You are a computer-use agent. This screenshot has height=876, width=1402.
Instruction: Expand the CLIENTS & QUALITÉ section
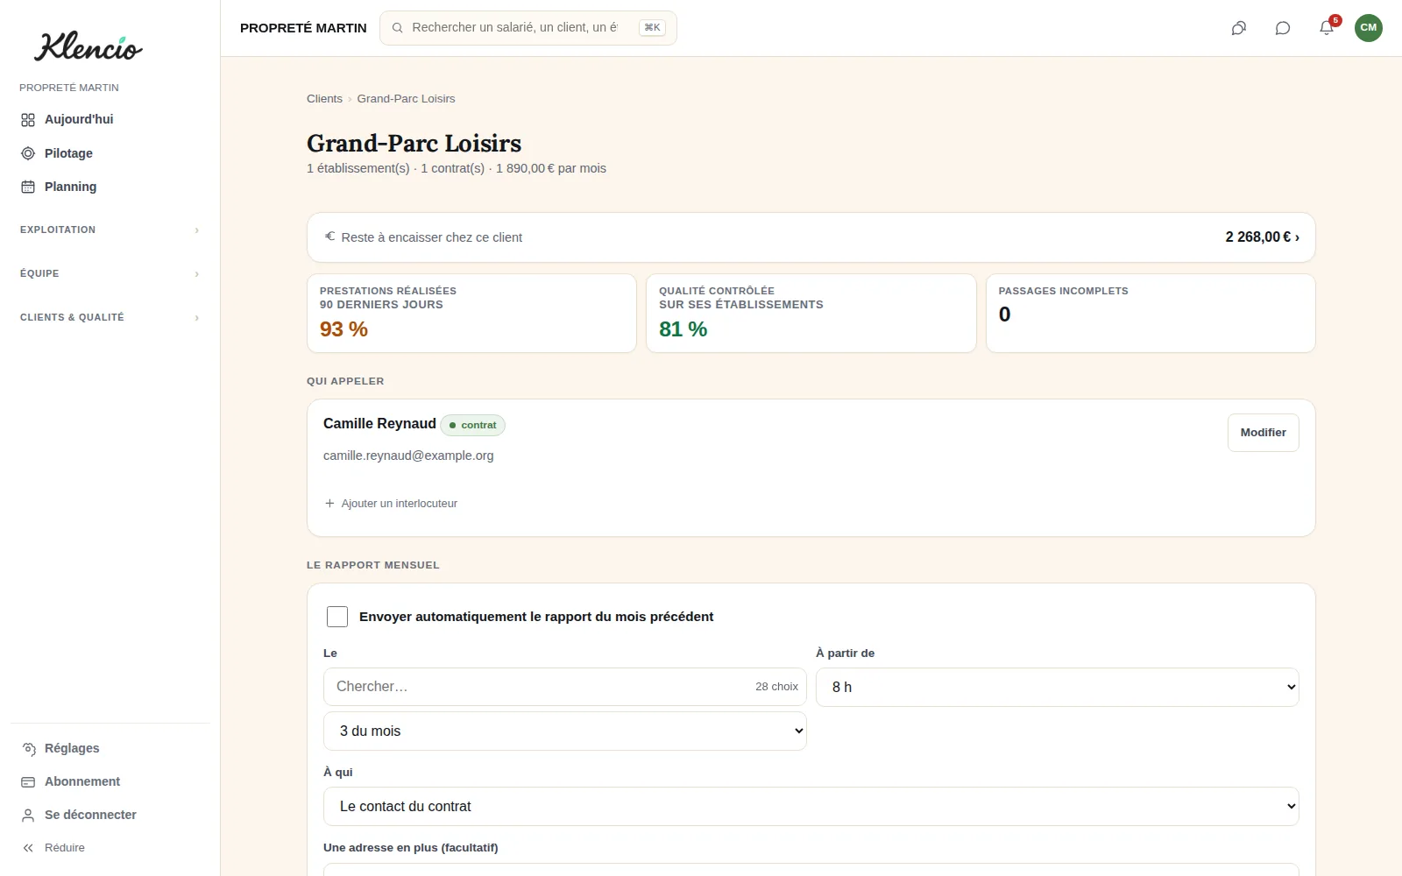coord(110,317)
